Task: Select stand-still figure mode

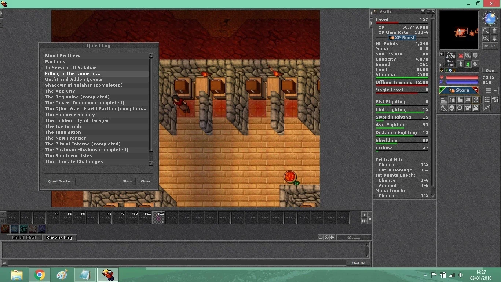Action: coord(461,64)
